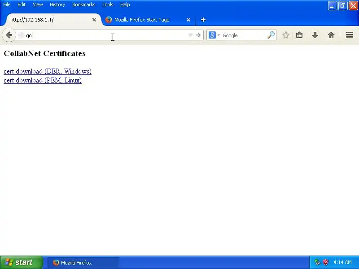359x269 pixels.
Task: Click the Go arrow in the address bar
Action: pos(198,35)
